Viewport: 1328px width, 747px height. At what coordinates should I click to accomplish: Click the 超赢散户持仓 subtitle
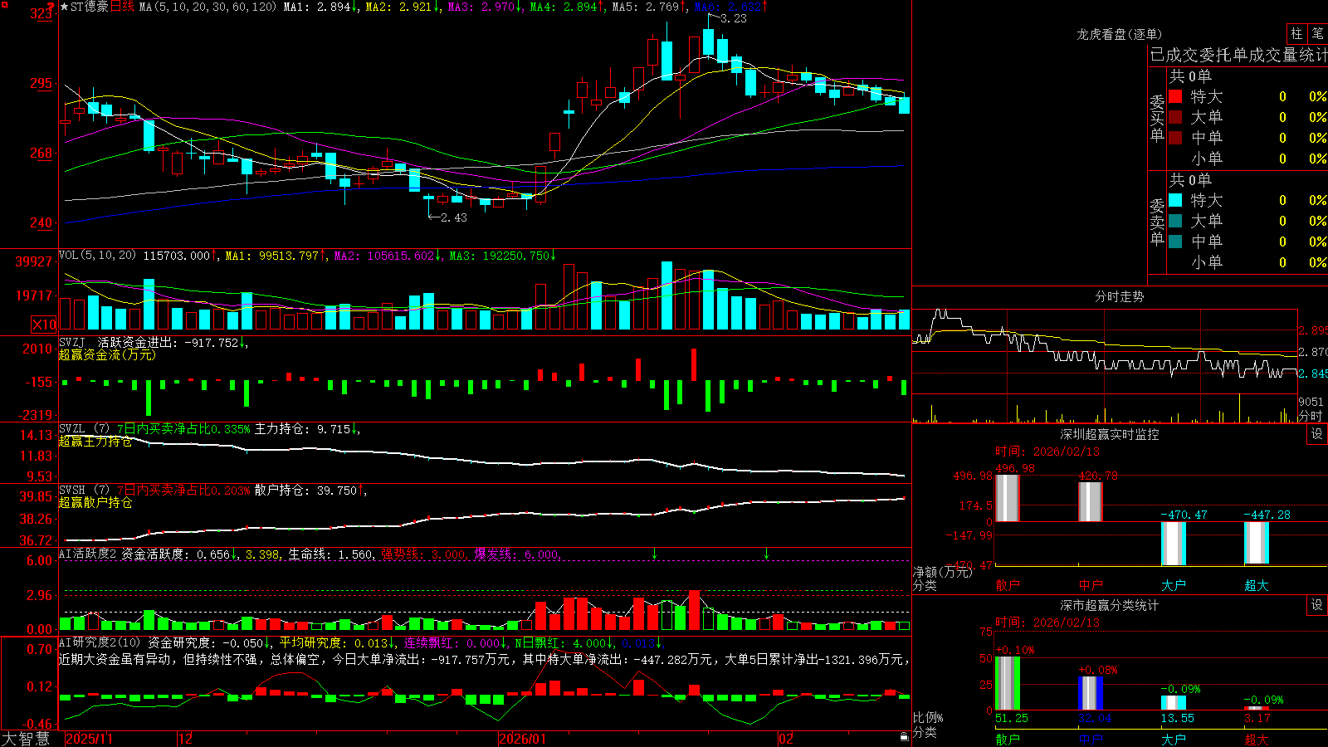tap(95, 503)
